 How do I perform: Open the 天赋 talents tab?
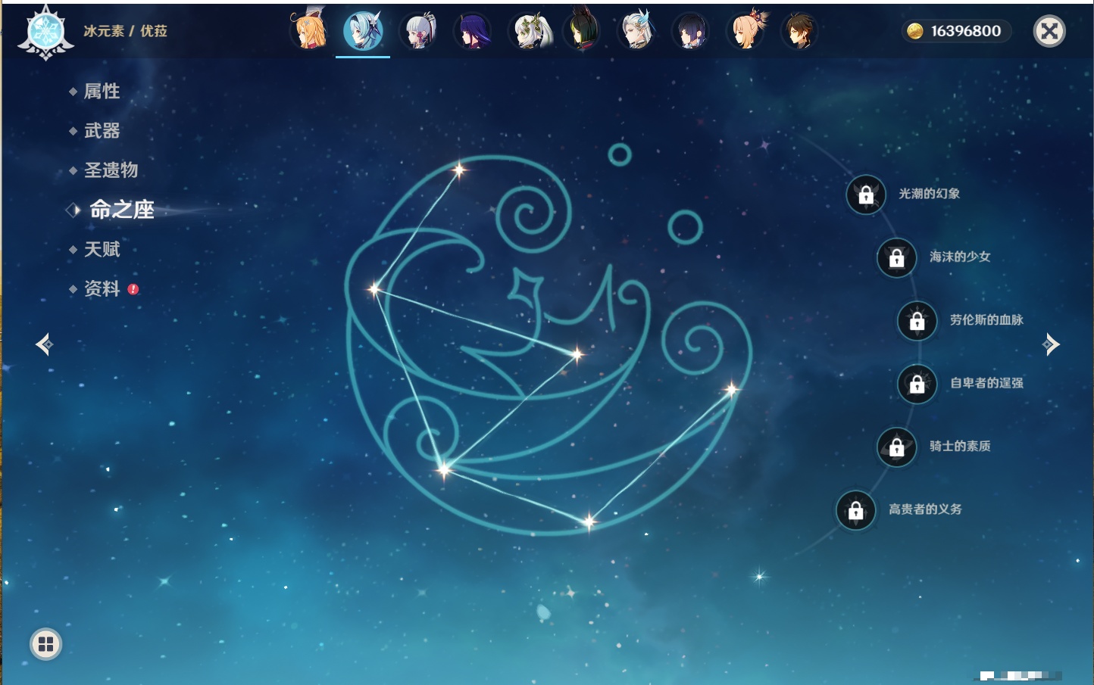pos(102,249)
